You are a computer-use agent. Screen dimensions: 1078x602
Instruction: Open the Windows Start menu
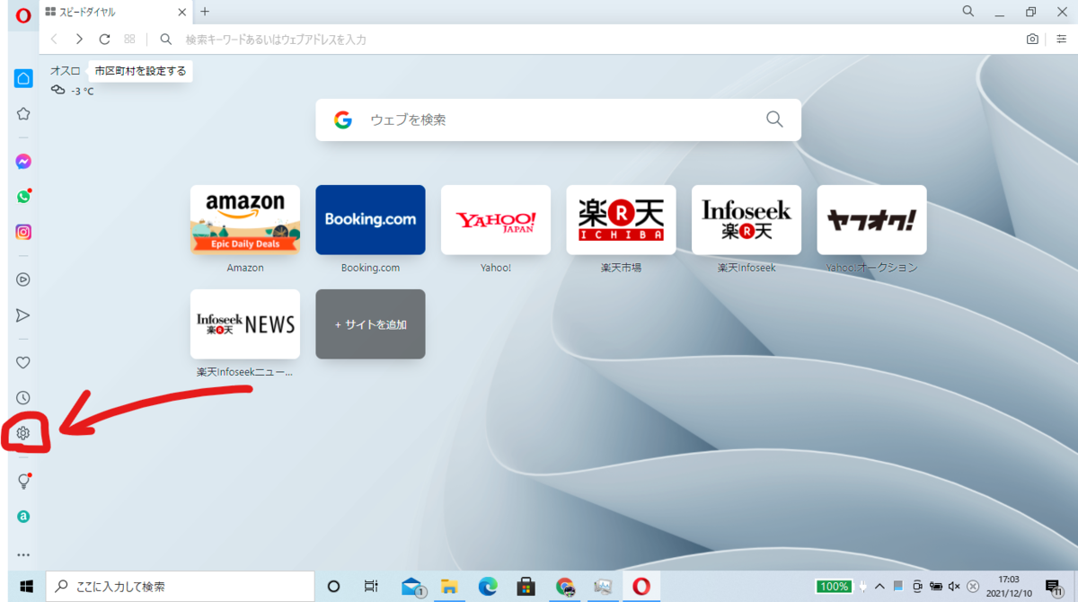[26, 586]
